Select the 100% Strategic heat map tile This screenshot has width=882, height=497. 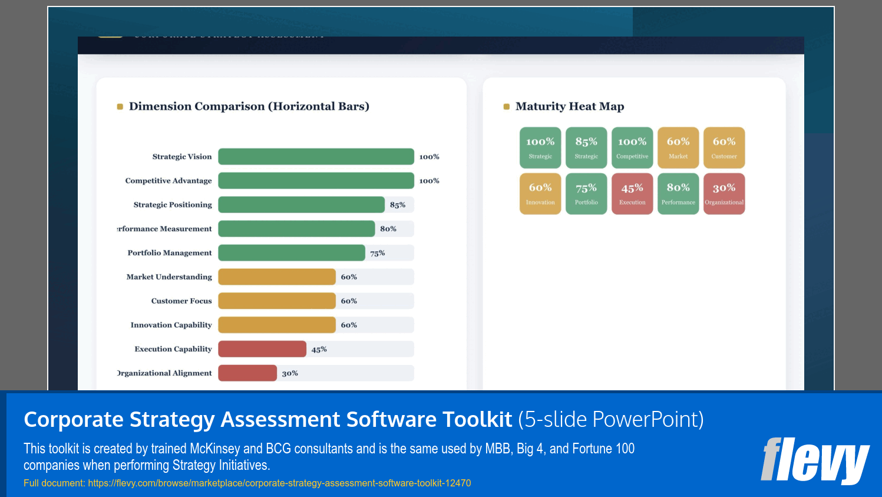[540, 147]
